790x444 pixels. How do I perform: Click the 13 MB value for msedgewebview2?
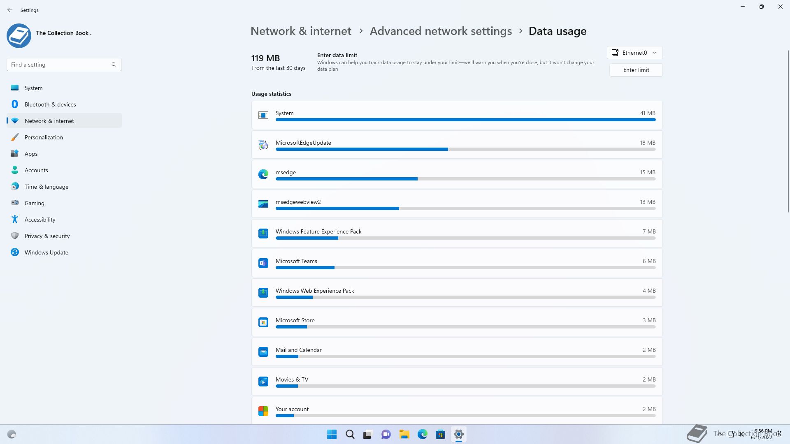click(x=648, y=202)
